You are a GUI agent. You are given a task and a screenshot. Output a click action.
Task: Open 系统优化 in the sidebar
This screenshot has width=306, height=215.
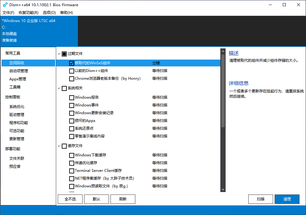coord(16,106)
